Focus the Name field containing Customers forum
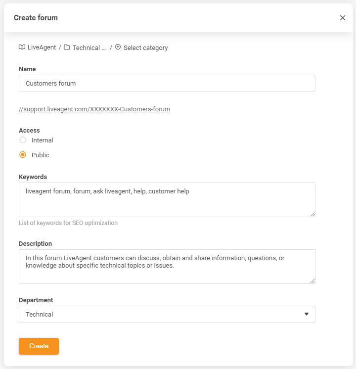The height and width of the screenshot is (369, 356). [x=167, y=84]
